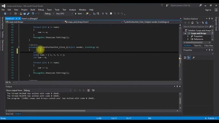Collapse the btnForEachInt_Click_1 method outline
This screenshot has height=123, width=219.
(x=18, y=47)
